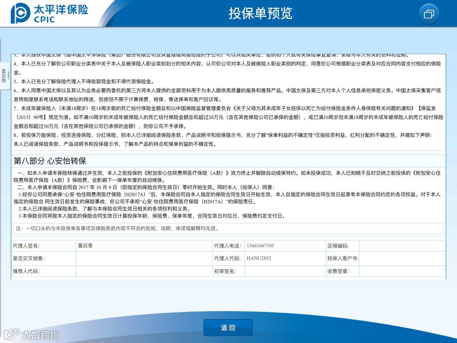Click the window restore icon in header
The width and height of the screenshot is (457, 343).
pyautogui.click(x=429, y=14)
